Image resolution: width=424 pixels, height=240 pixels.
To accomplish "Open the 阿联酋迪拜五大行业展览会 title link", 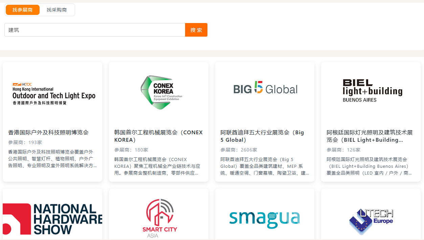I will [262, 136].
